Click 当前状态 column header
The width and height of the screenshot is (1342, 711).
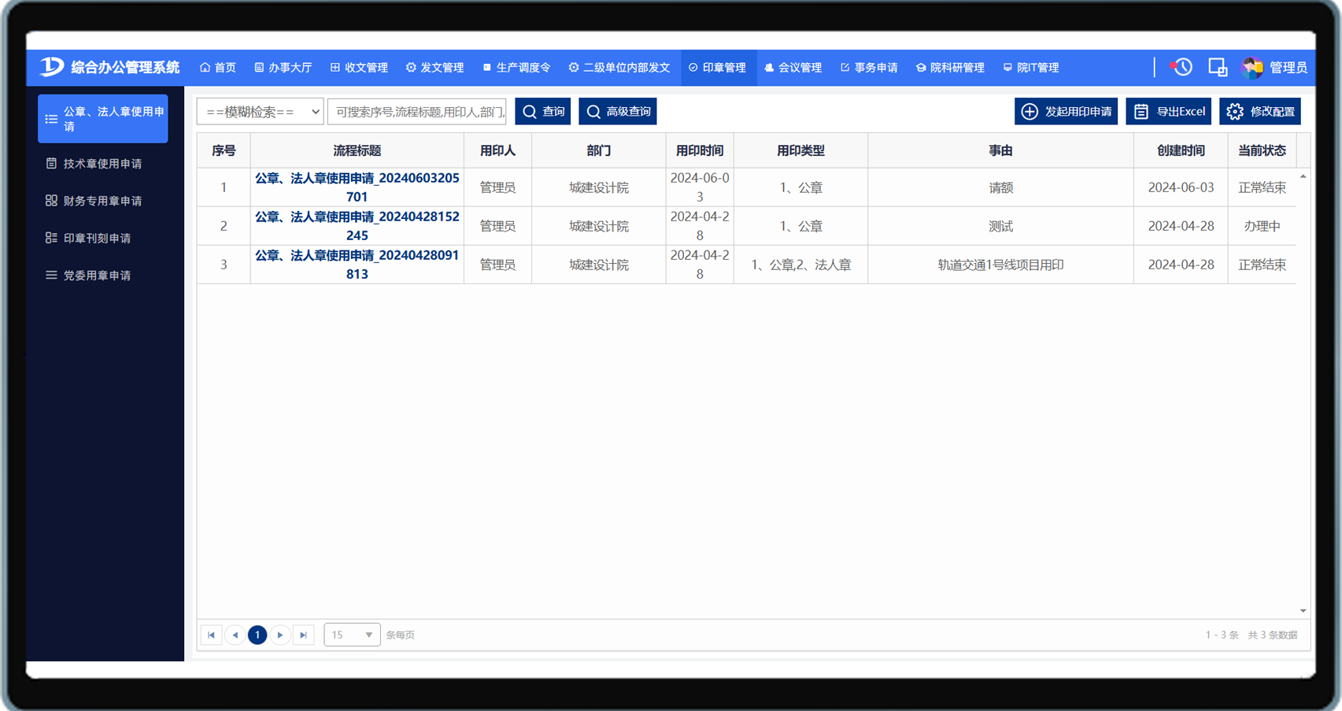[x=1262, y=150]
